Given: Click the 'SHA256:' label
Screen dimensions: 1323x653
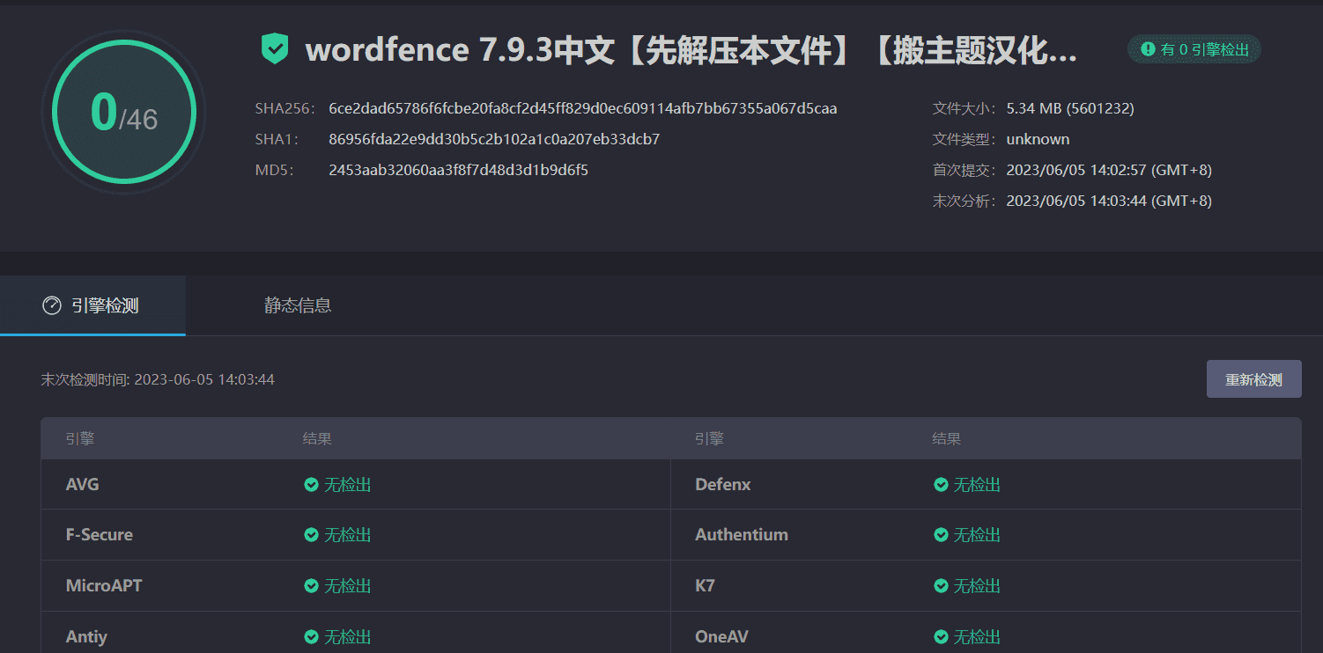Looking at the screenshot, I should (x=284, y=108).
